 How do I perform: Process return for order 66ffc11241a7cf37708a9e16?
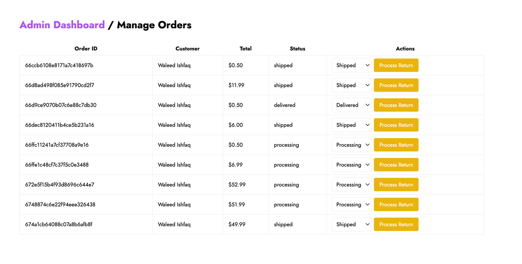pyautogui.click(x=396, y=145)
